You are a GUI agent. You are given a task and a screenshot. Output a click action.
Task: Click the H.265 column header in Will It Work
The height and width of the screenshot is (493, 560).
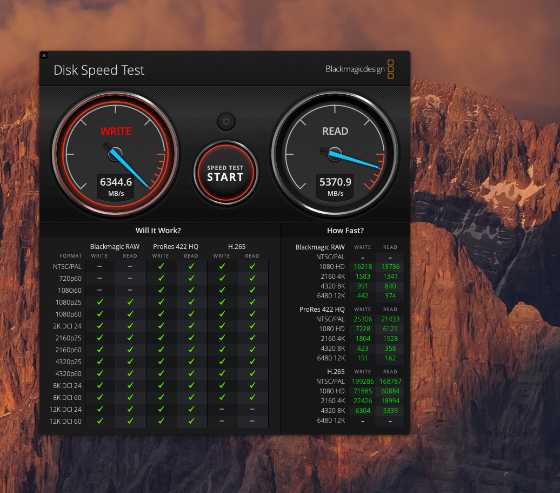point(237,247)
